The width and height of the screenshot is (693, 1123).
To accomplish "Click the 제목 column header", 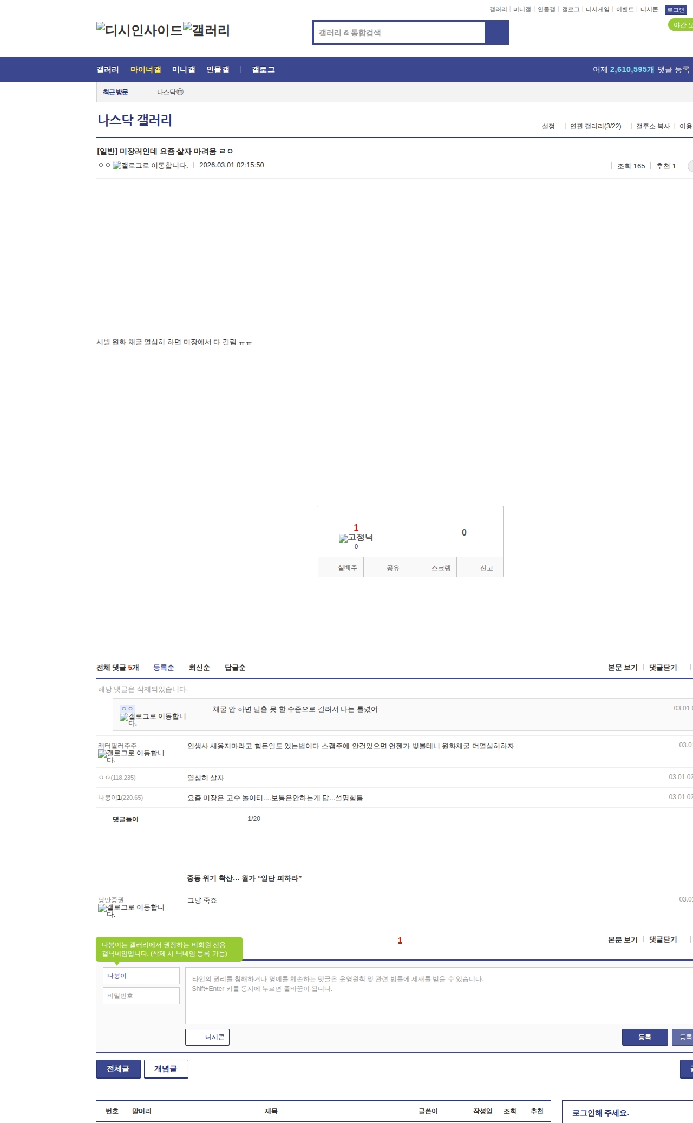I will [x=271, y=1111].
